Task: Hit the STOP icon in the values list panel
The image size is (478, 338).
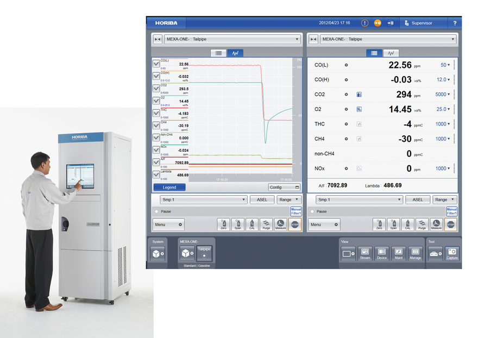Action: point(450,224)
